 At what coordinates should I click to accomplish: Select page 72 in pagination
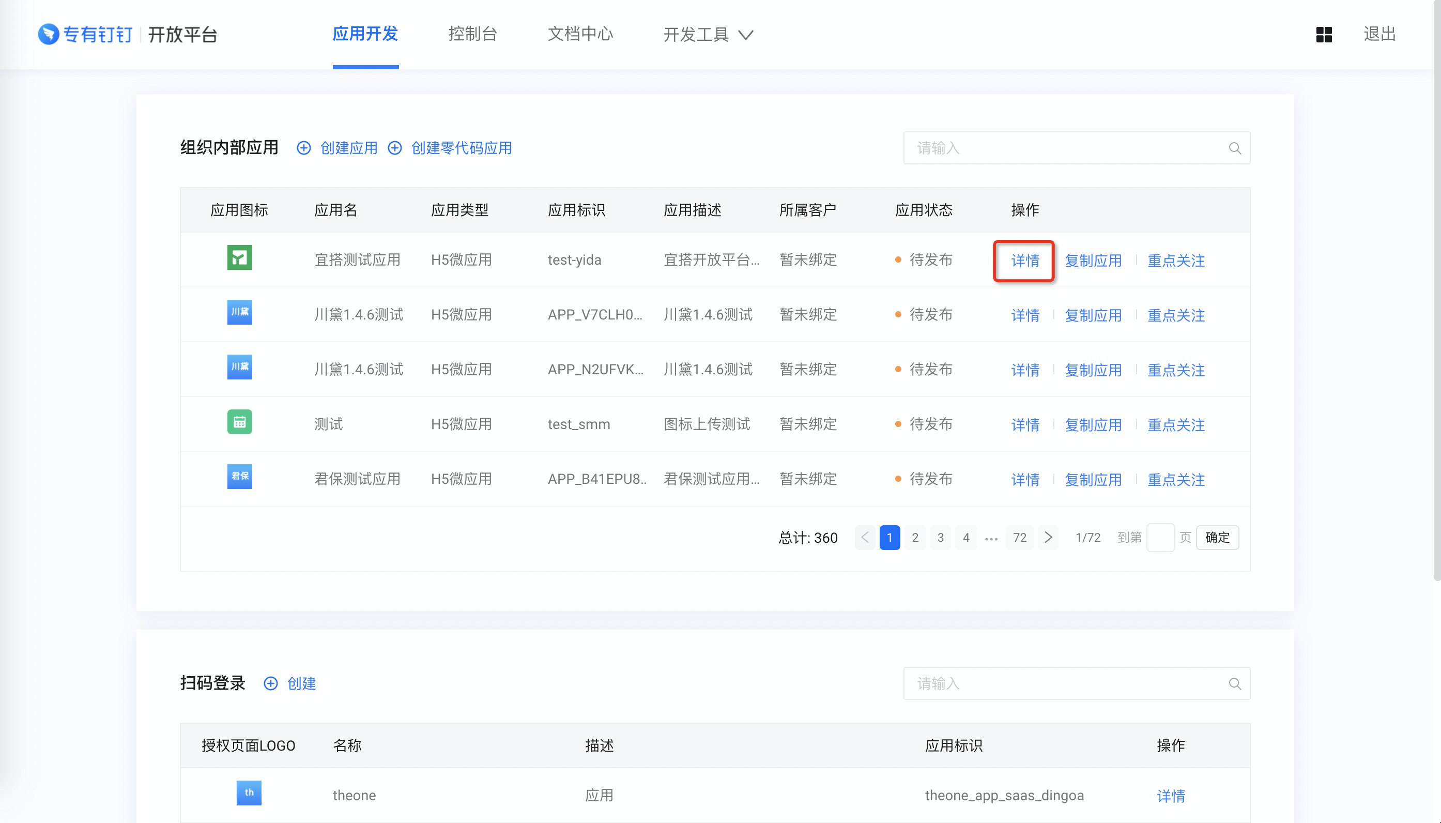1019,537
